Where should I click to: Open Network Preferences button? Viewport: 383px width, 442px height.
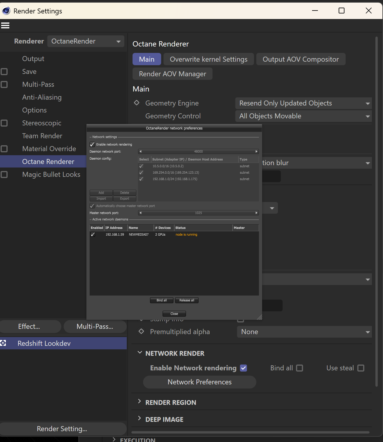point(200,382)
